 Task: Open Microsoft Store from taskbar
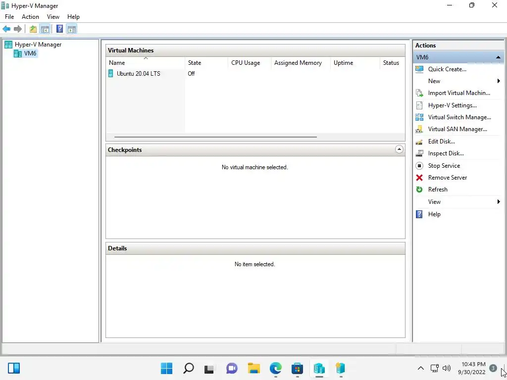(x=297, y=368)
